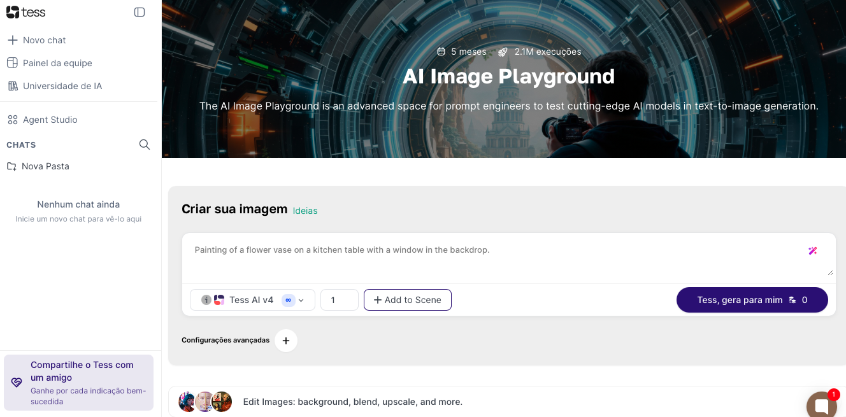Click the Novo chat plus icon
Screen dimensions: 846x417
pyautogui.click(x=12, y=40)
